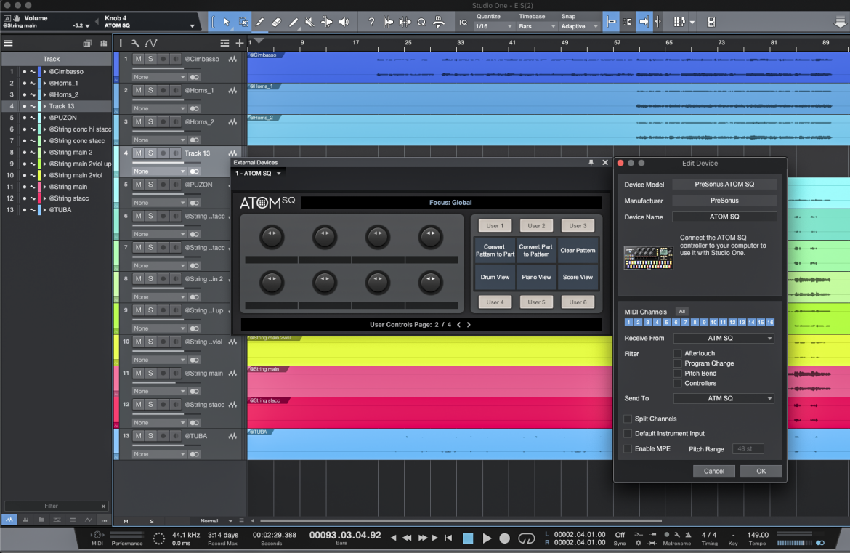The height and width of the screenshot is (553, 850).
Task: Open the Normal track height dropdown
Action: [x=216, y=521]
